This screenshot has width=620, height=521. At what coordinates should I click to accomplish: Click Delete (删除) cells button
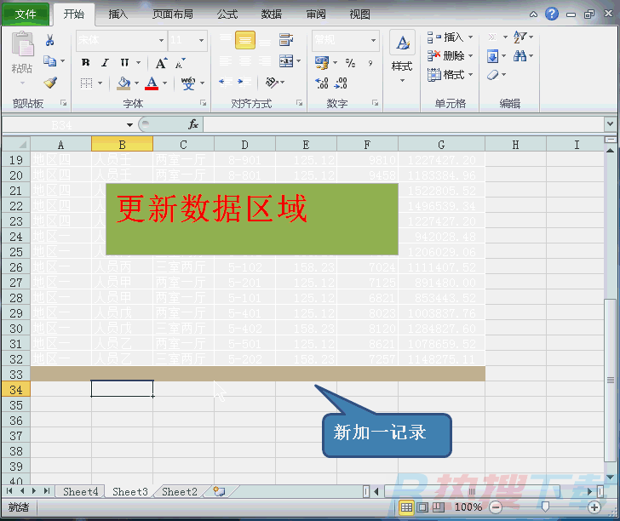point(450,55)
